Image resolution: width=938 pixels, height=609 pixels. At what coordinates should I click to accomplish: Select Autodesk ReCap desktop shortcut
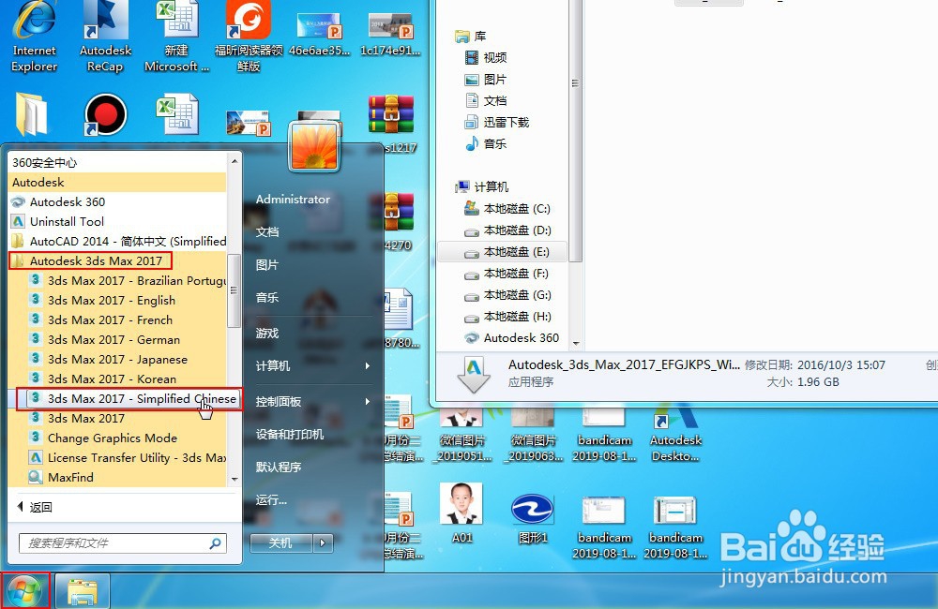pos(105,37)
